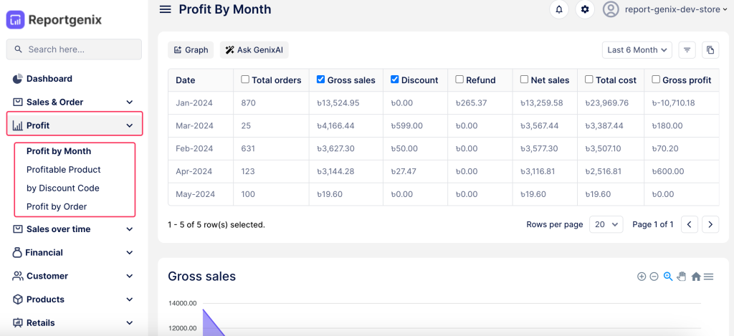Click the copy icon above the table
Image resolution: width=734 pixels, height=336 pixels.
tap(710, 50)
